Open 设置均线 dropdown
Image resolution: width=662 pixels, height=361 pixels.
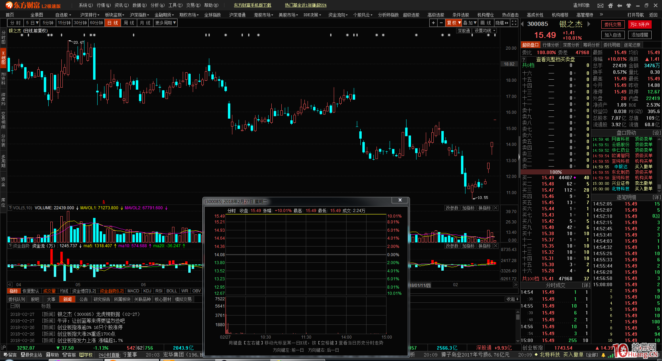click(485, 31)
